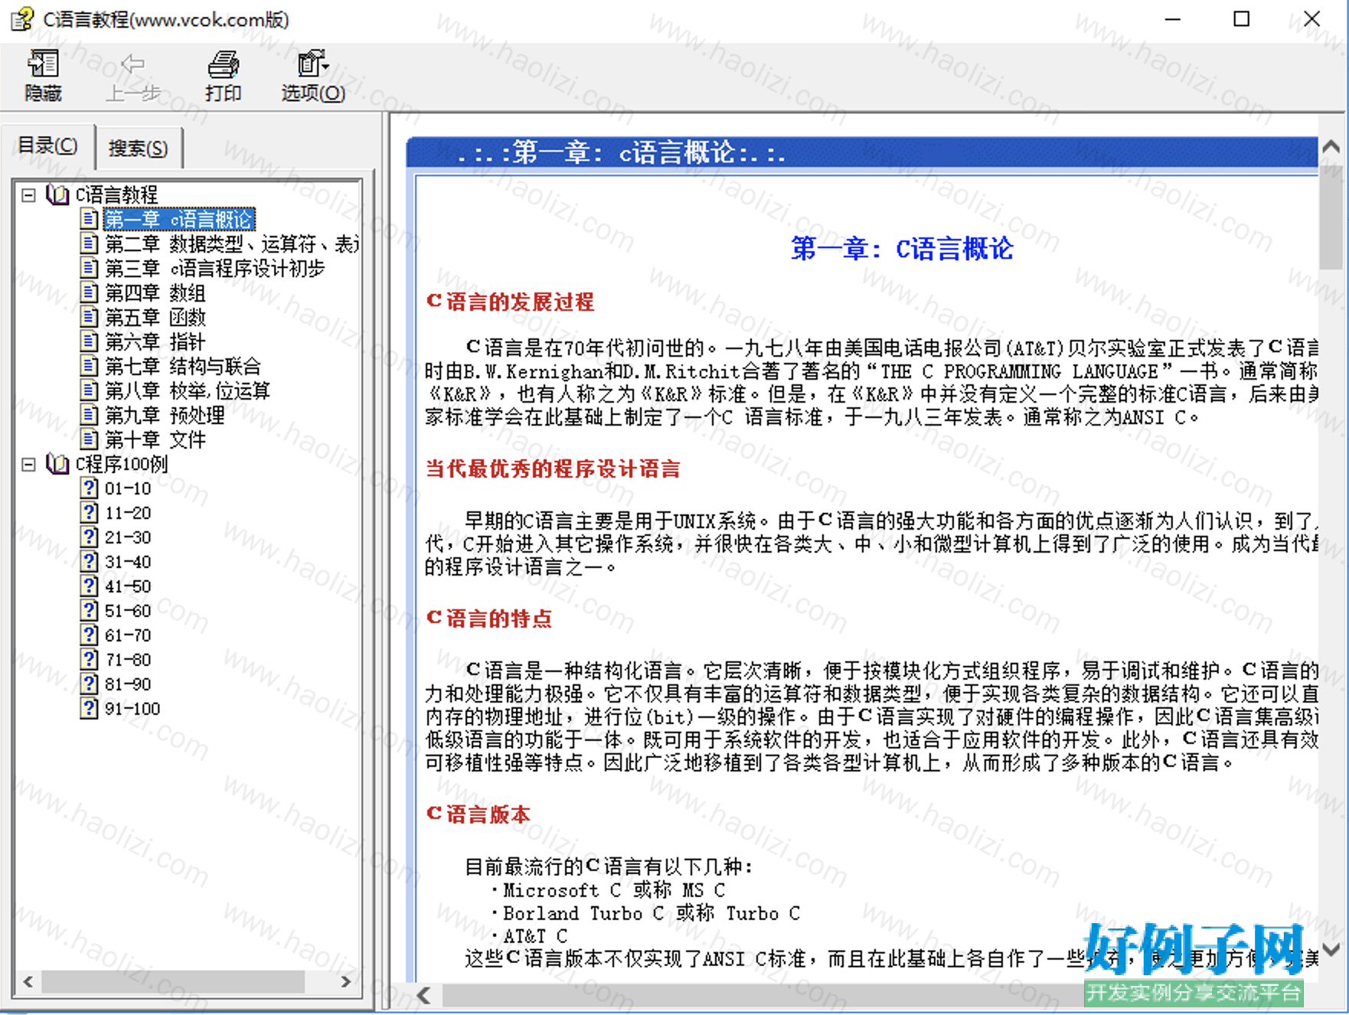
Task: Open chapter 第六章 指针
Action: (x=155, y=341)
